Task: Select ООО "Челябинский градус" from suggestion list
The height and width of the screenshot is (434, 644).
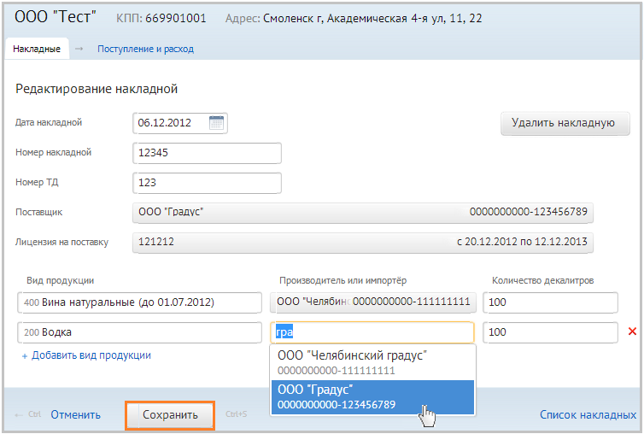Action: pyautogui.click(x=372, y=362)
